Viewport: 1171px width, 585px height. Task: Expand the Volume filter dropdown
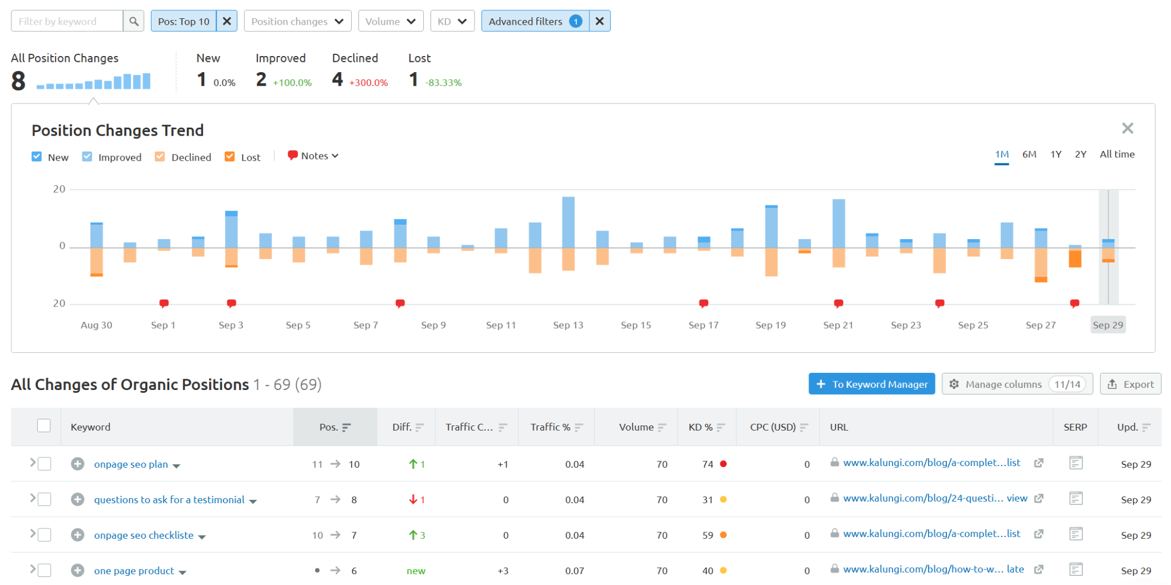pos(391,21)
